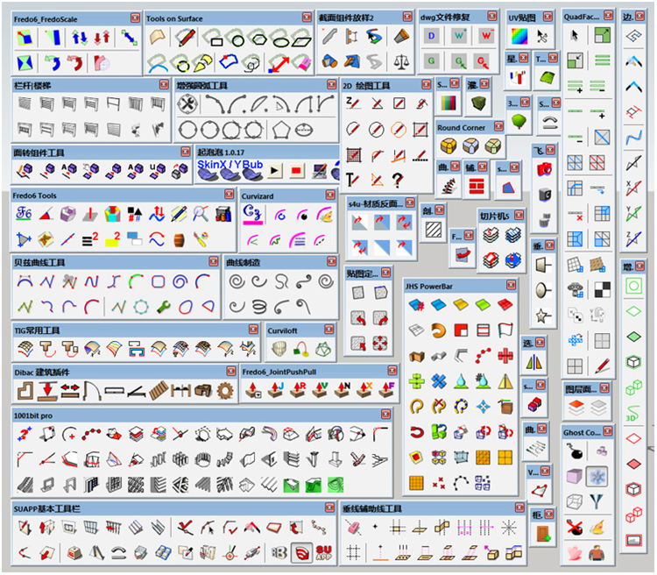Viewport: 657px width, 575px height.
Task: Click the balance scale in 截面组件放样2
Action: (x=401, y=62)
